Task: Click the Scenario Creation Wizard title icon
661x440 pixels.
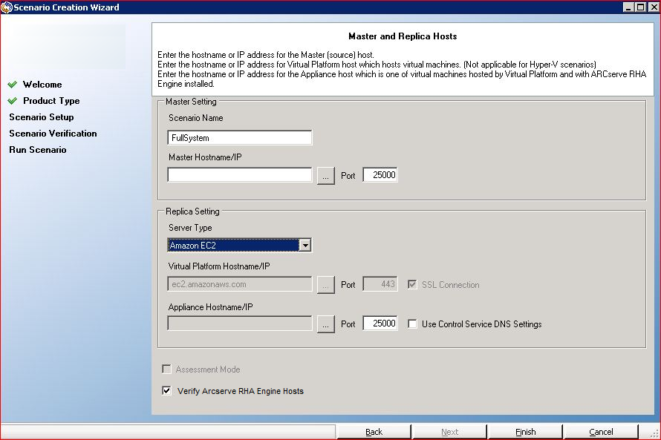Action: pyautogui.click(x=7, y=7)
